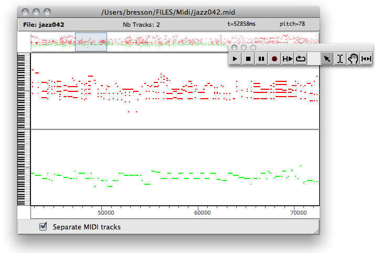The height and width of the screenshot is (253, 380).
Task: Select the arrow pointer tool
Action: (x=327, y=59)
